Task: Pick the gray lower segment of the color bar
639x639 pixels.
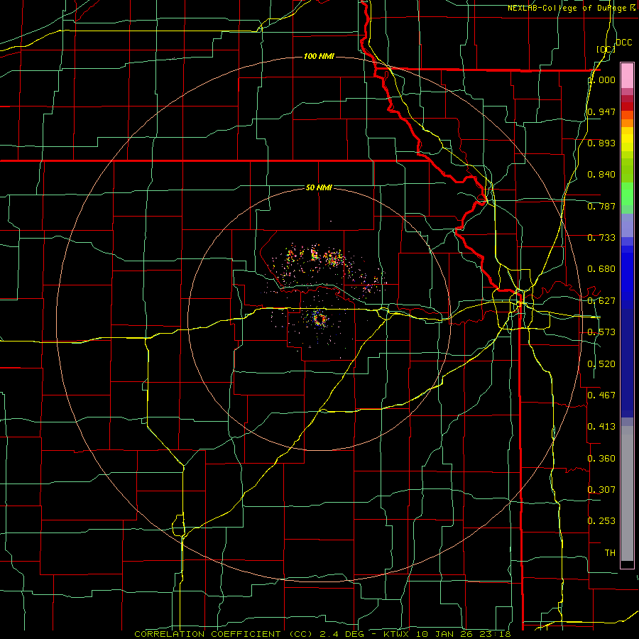Action: [627, 493]
